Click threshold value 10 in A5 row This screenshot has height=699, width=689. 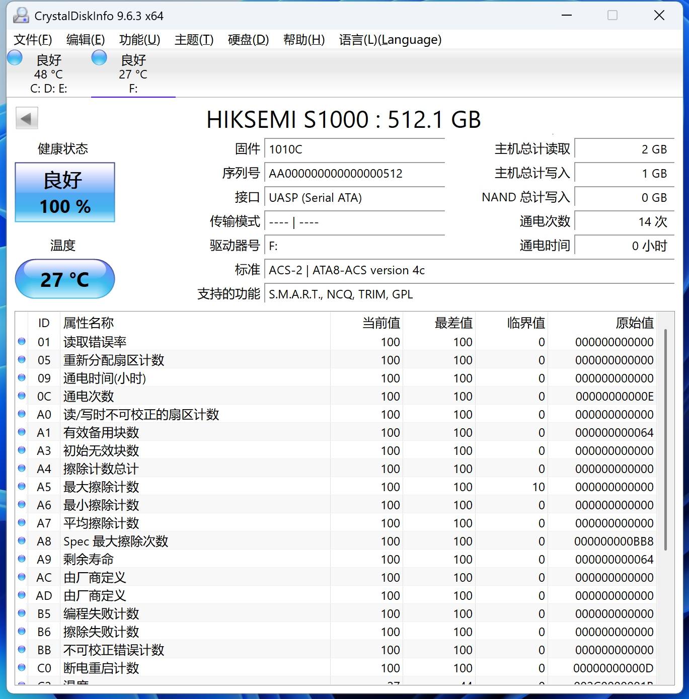539,487
